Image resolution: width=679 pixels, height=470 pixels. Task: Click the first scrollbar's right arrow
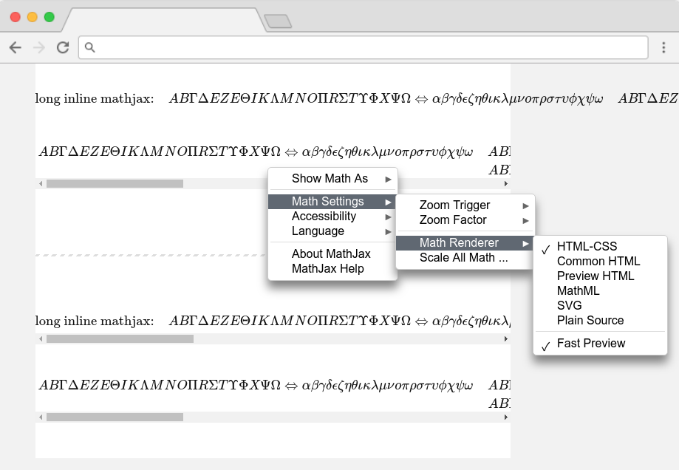[x=506, y=183]
